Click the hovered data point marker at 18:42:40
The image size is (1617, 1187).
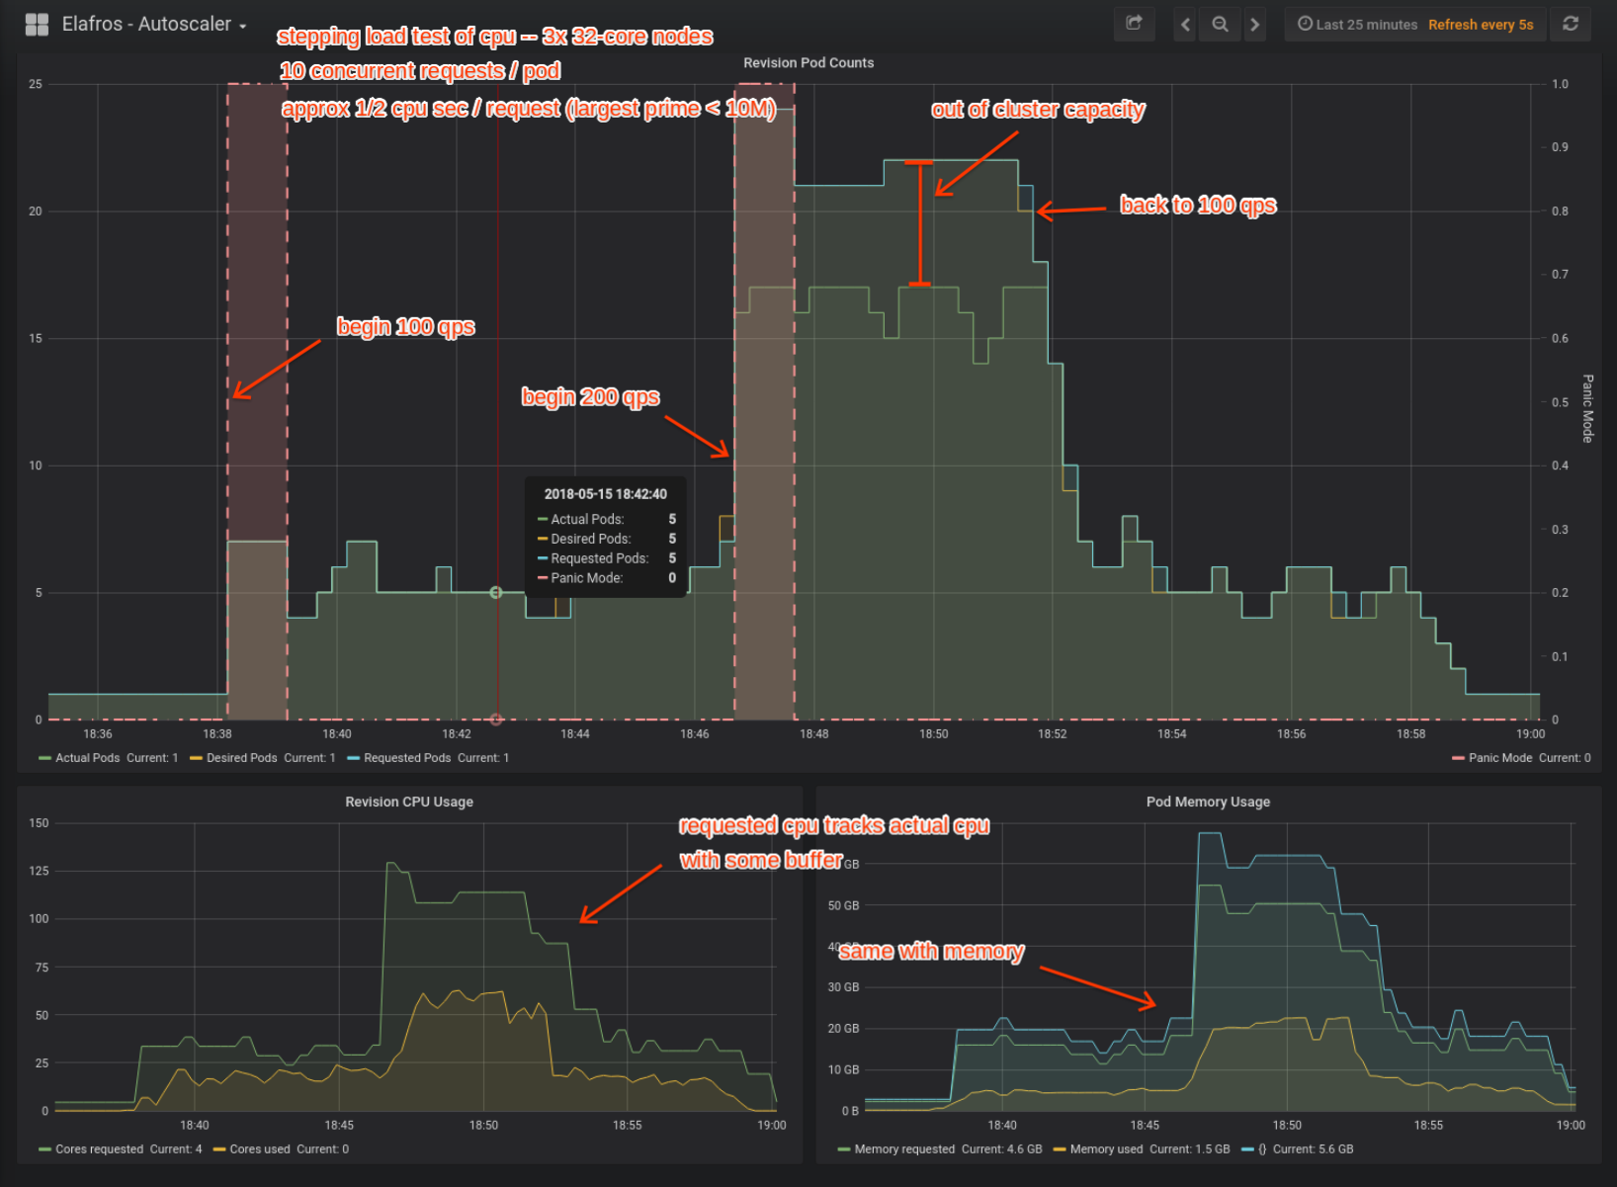pos(496,593)
